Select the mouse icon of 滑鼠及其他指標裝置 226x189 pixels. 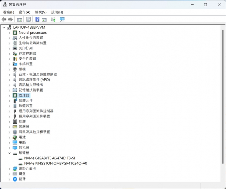(x=15, y=132)
